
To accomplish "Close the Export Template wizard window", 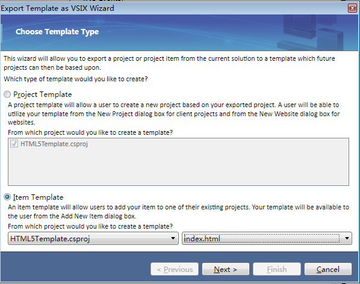I will (x=352, y=8).
